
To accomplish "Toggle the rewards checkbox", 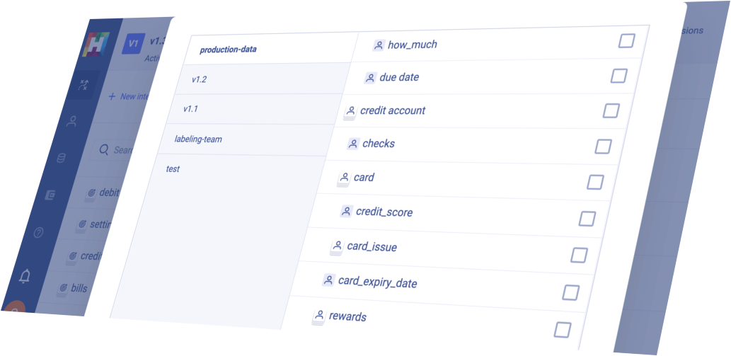I will [x=563, y=329].
